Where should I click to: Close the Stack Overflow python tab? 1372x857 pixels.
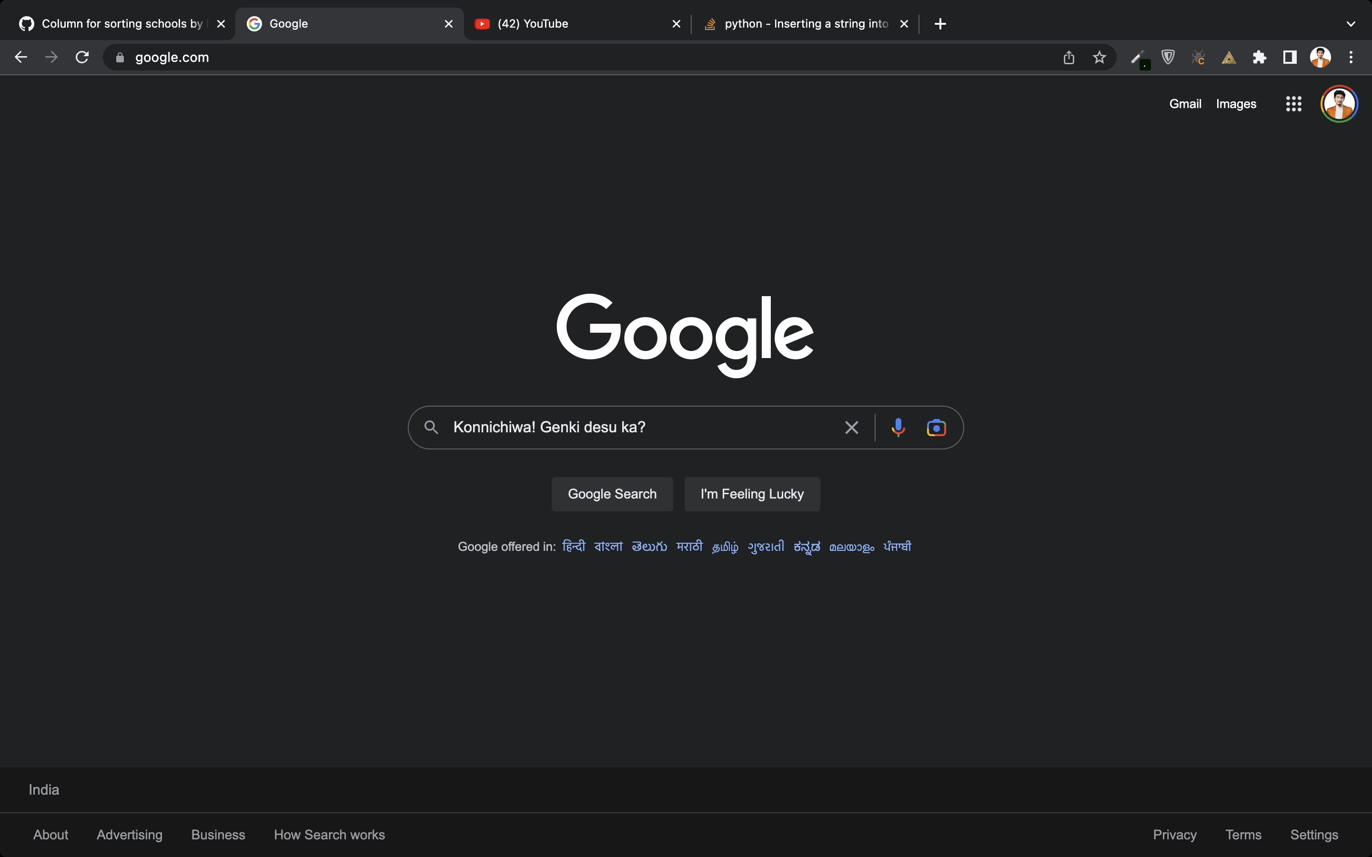[904, 24]
